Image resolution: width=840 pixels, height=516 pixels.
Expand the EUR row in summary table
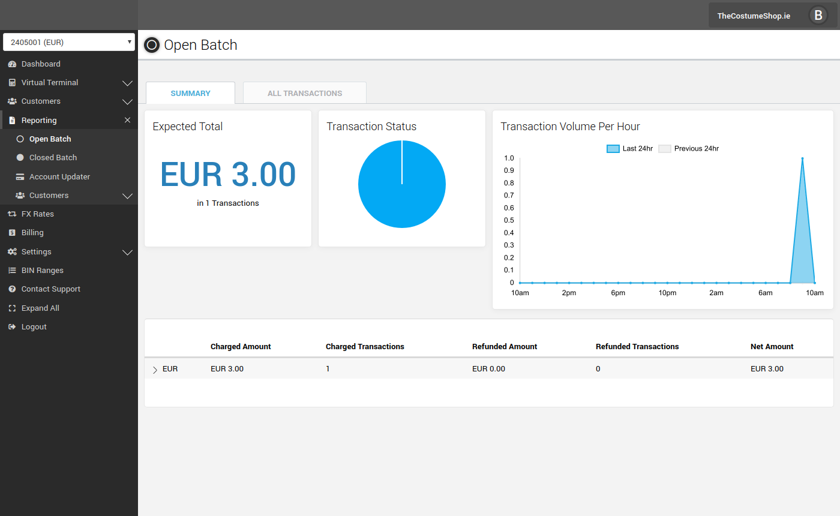[155, 370]
